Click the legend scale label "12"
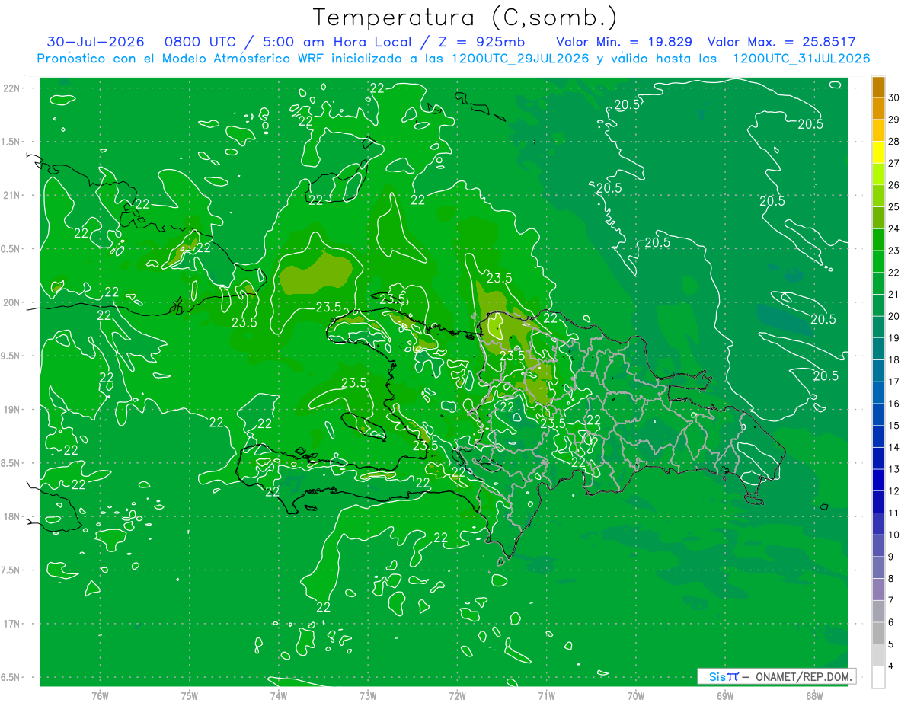914x706 pixels. tap(894, 491)
